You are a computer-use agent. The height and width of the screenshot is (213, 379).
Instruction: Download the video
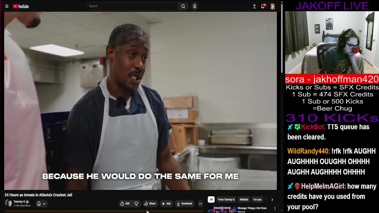(x=184, y=204)
